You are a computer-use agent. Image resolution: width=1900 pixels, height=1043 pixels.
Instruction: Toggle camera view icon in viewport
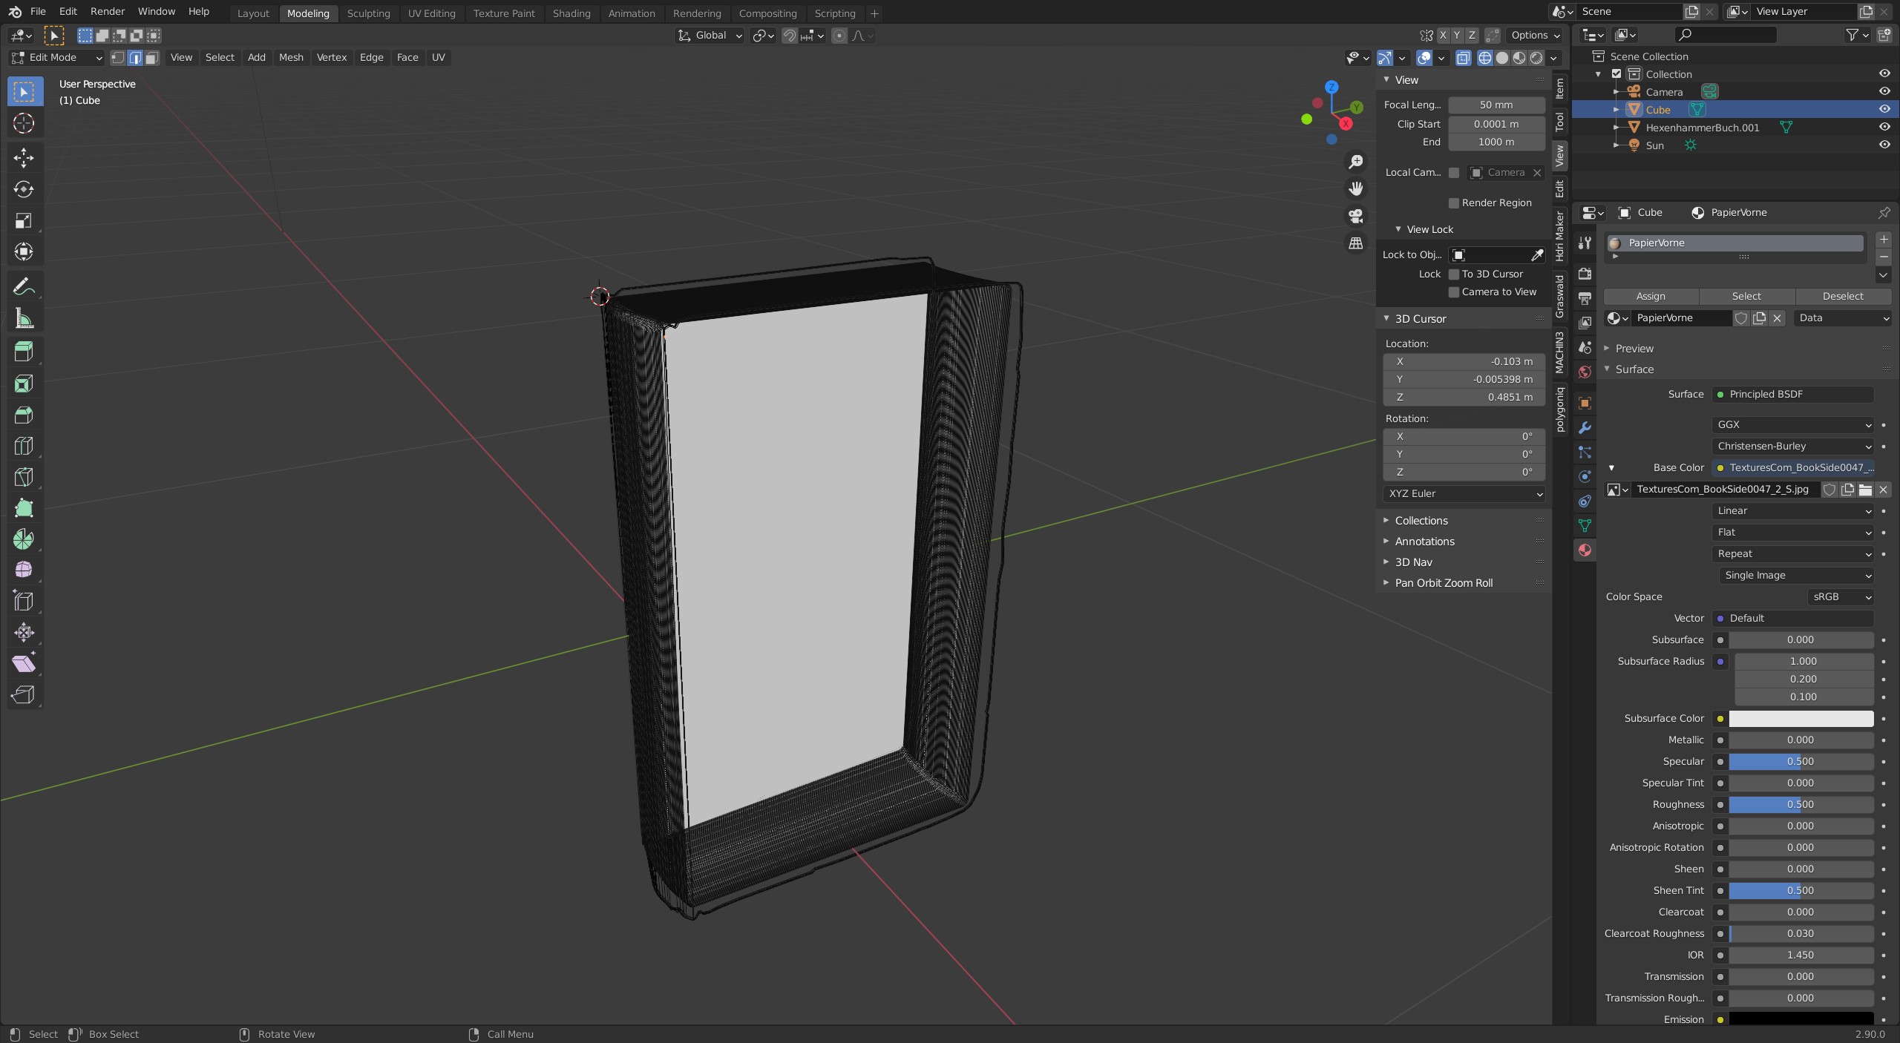pos(1355,216)
